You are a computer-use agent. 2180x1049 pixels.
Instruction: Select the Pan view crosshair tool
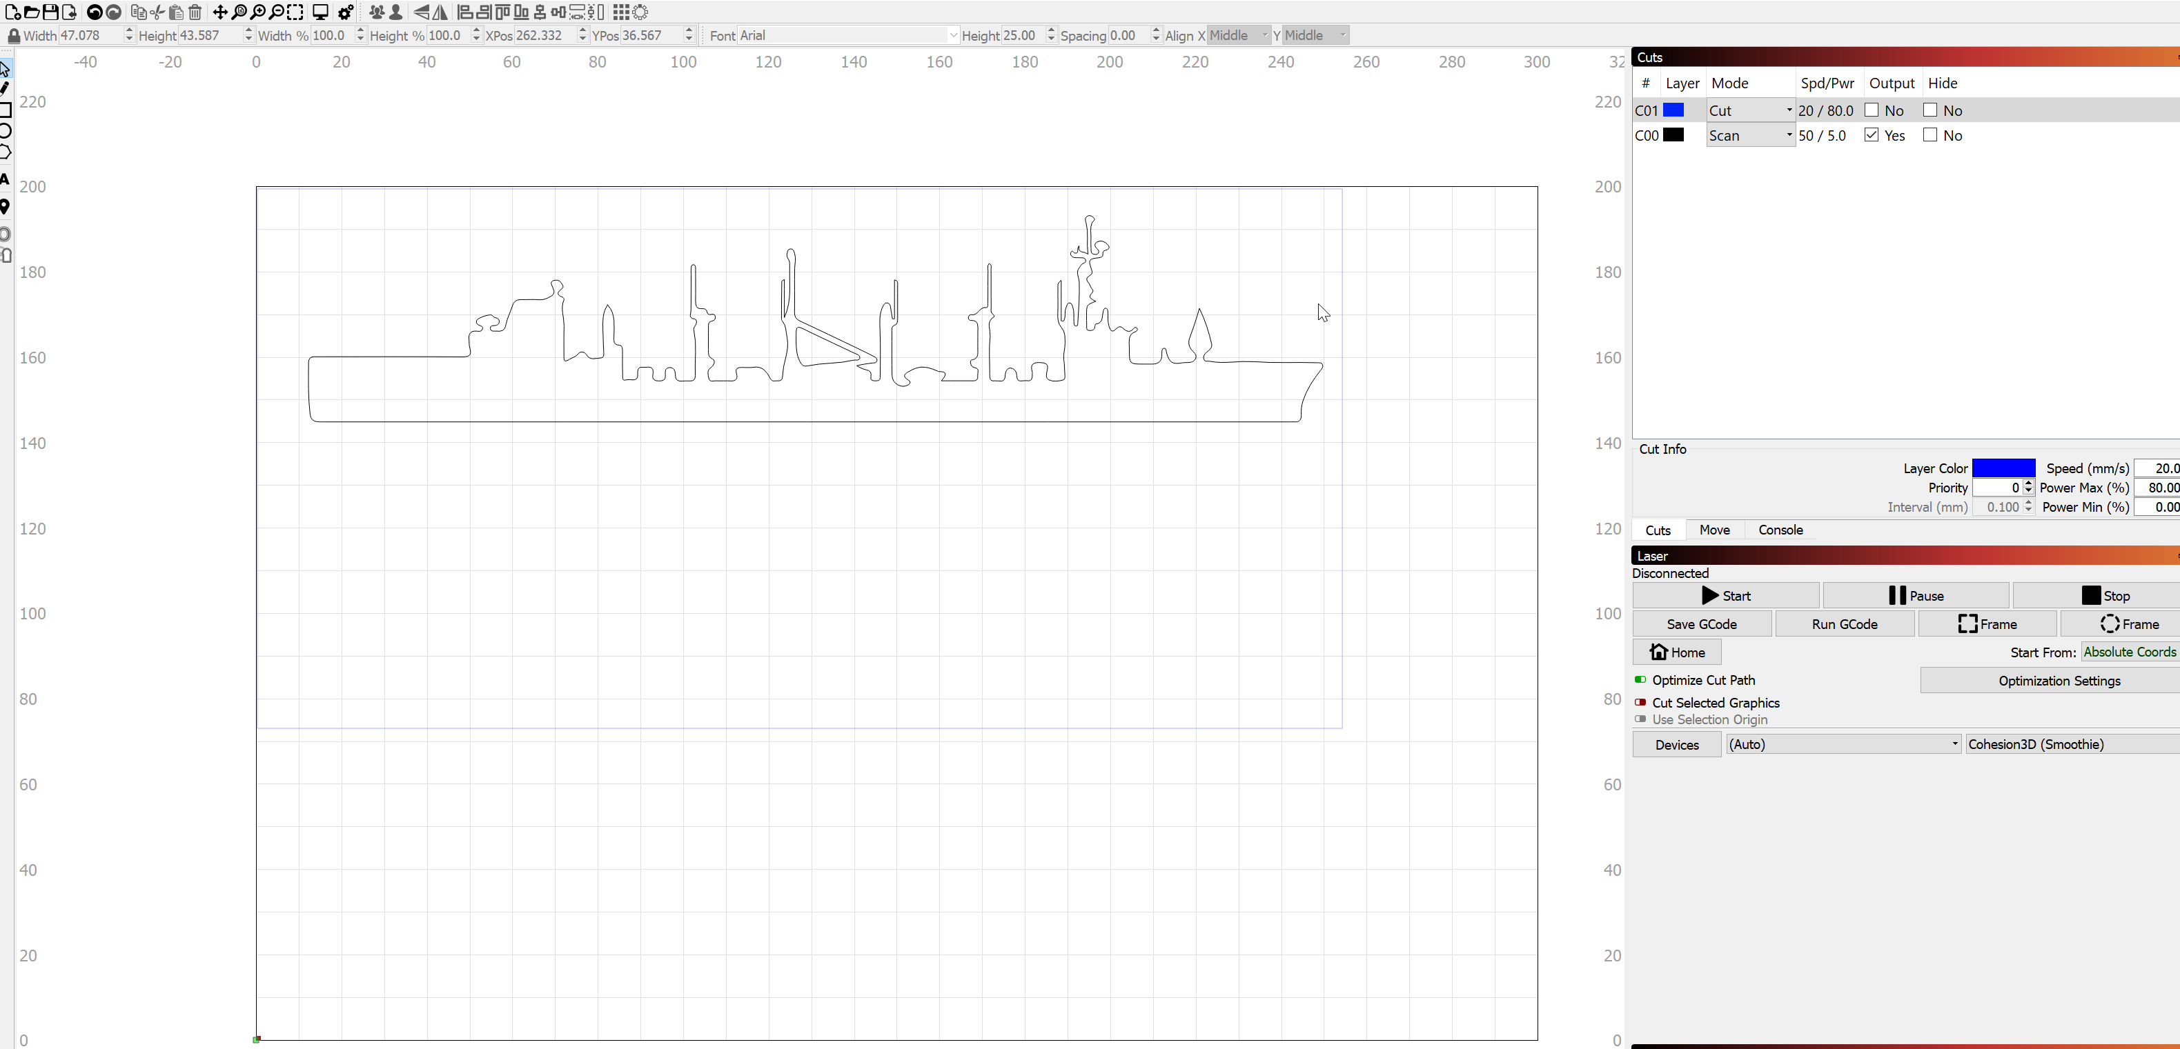[x=220, y=12]
